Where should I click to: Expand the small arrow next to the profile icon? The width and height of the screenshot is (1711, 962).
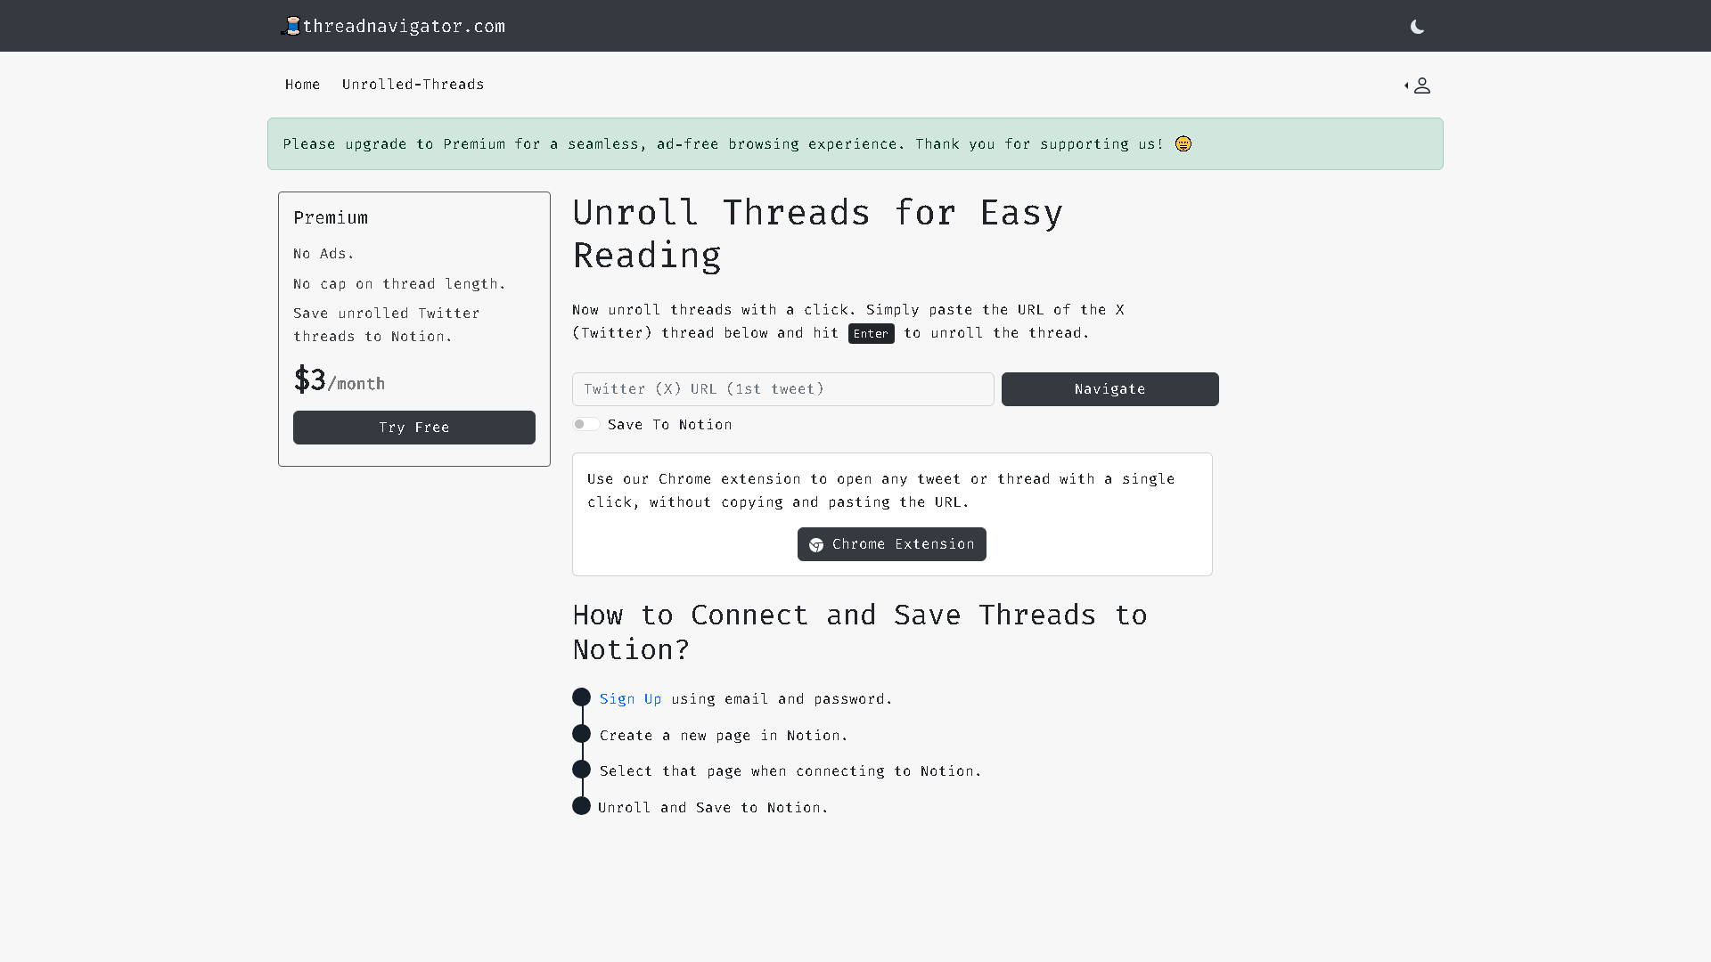[x=1406, y=86]
